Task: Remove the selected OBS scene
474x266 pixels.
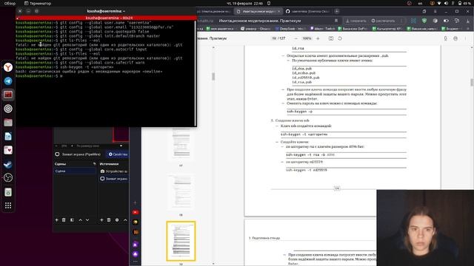Action: point(64,220)
